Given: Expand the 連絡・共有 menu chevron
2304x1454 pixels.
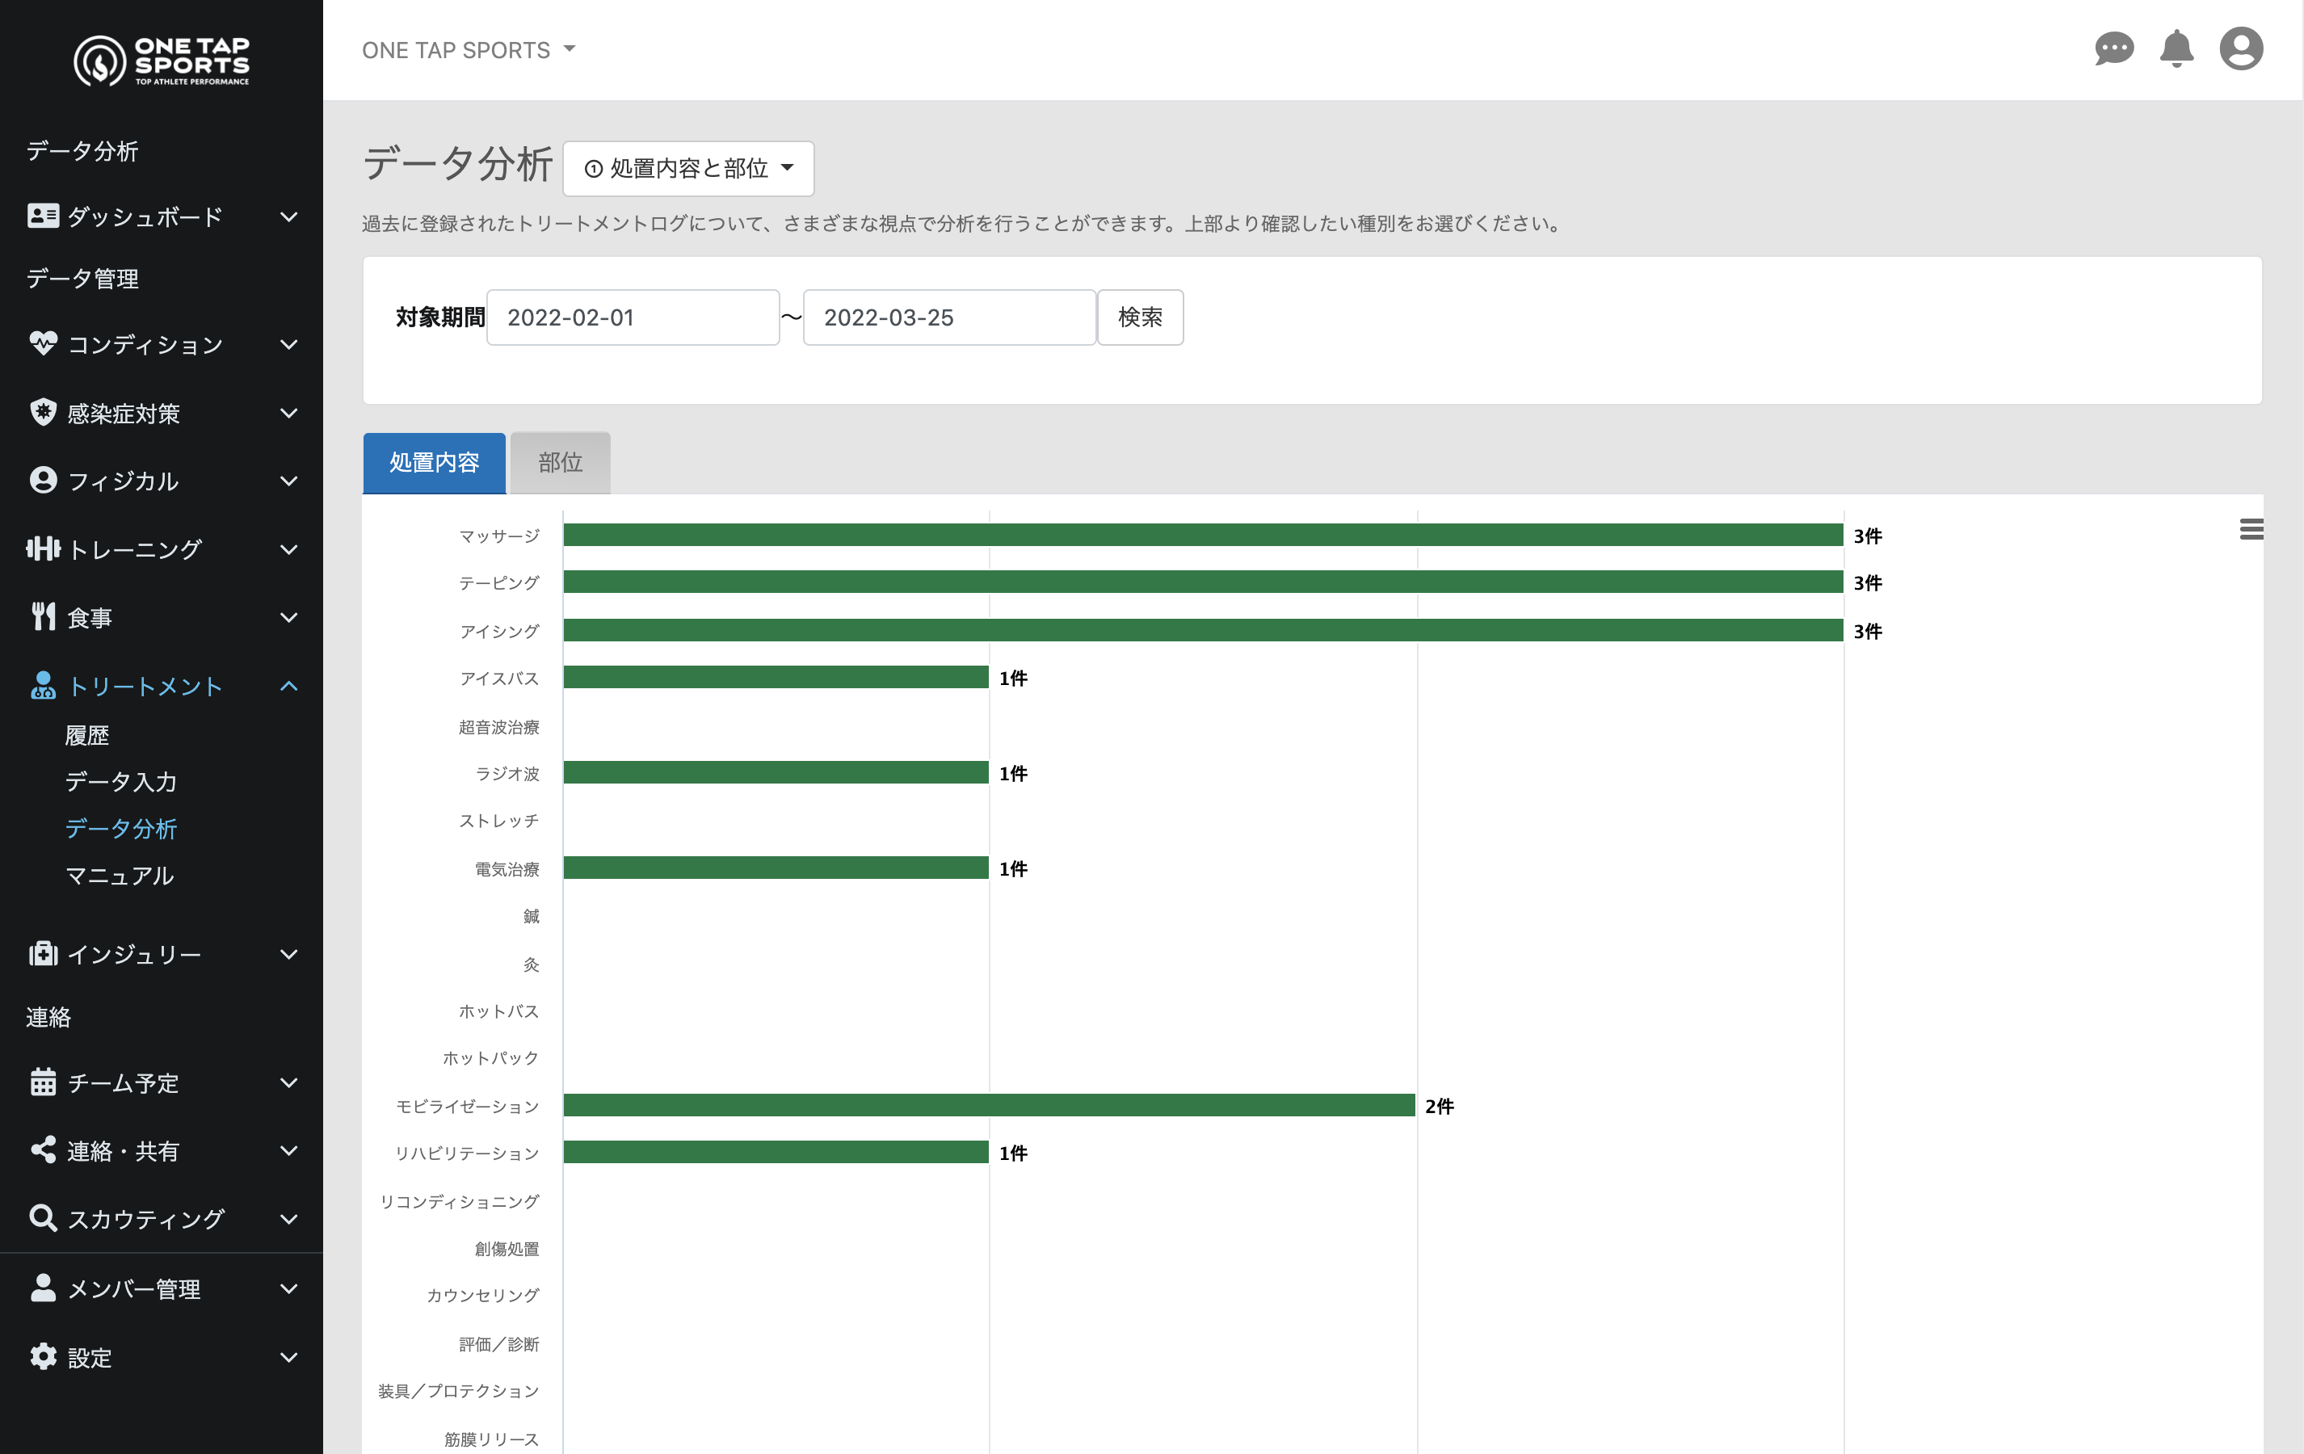Looking at the screenshot, I should pyautogui.click(x=289, y=1151).
